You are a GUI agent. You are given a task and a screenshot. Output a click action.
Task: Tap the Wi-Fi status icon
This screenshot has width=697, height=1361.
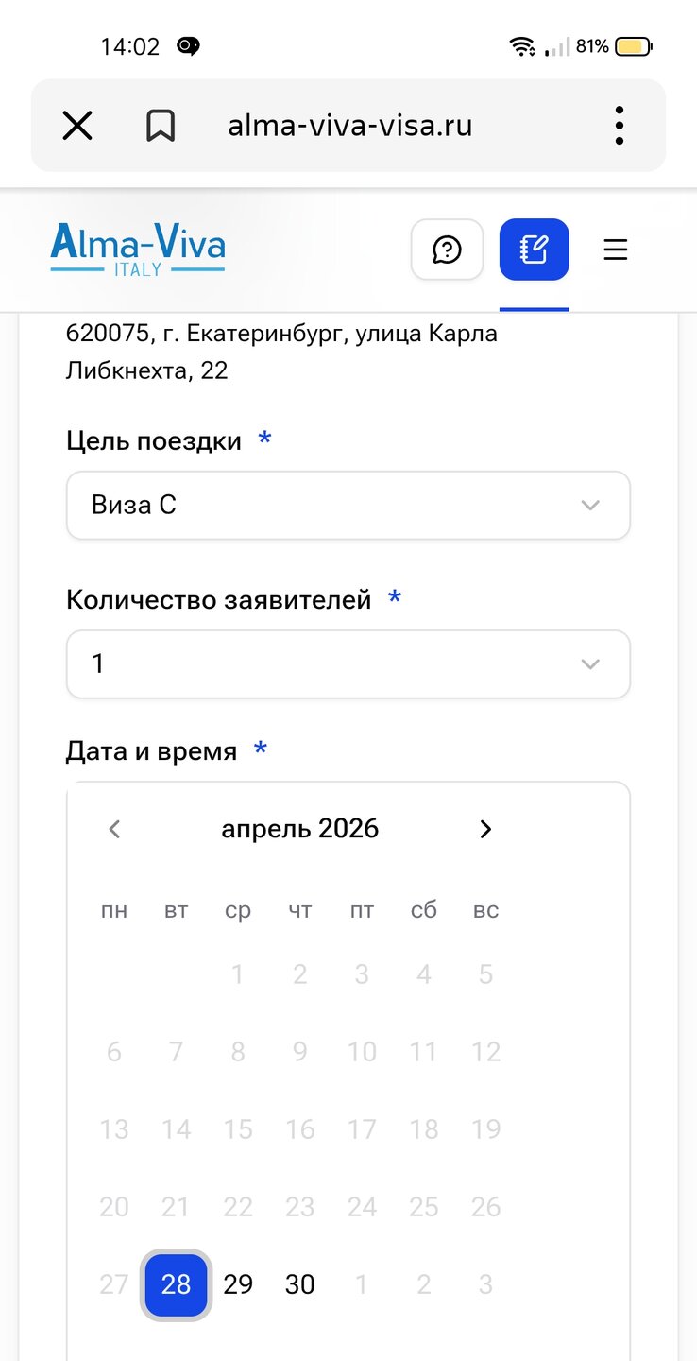(521, 46)
